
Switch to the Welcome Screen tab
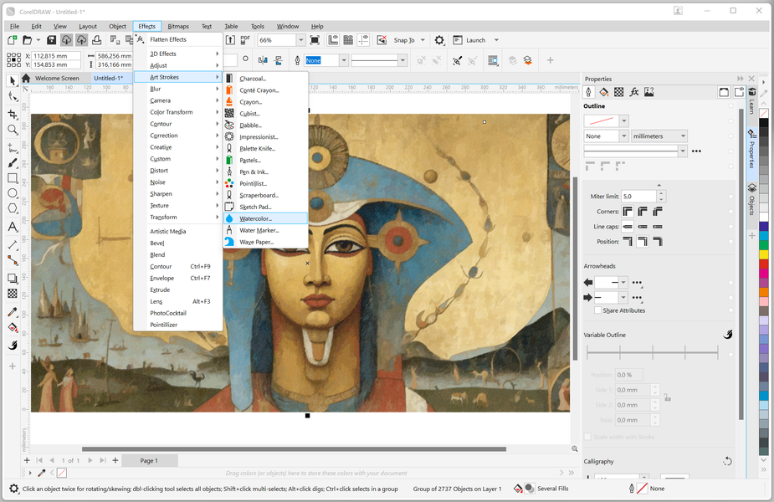56,78
